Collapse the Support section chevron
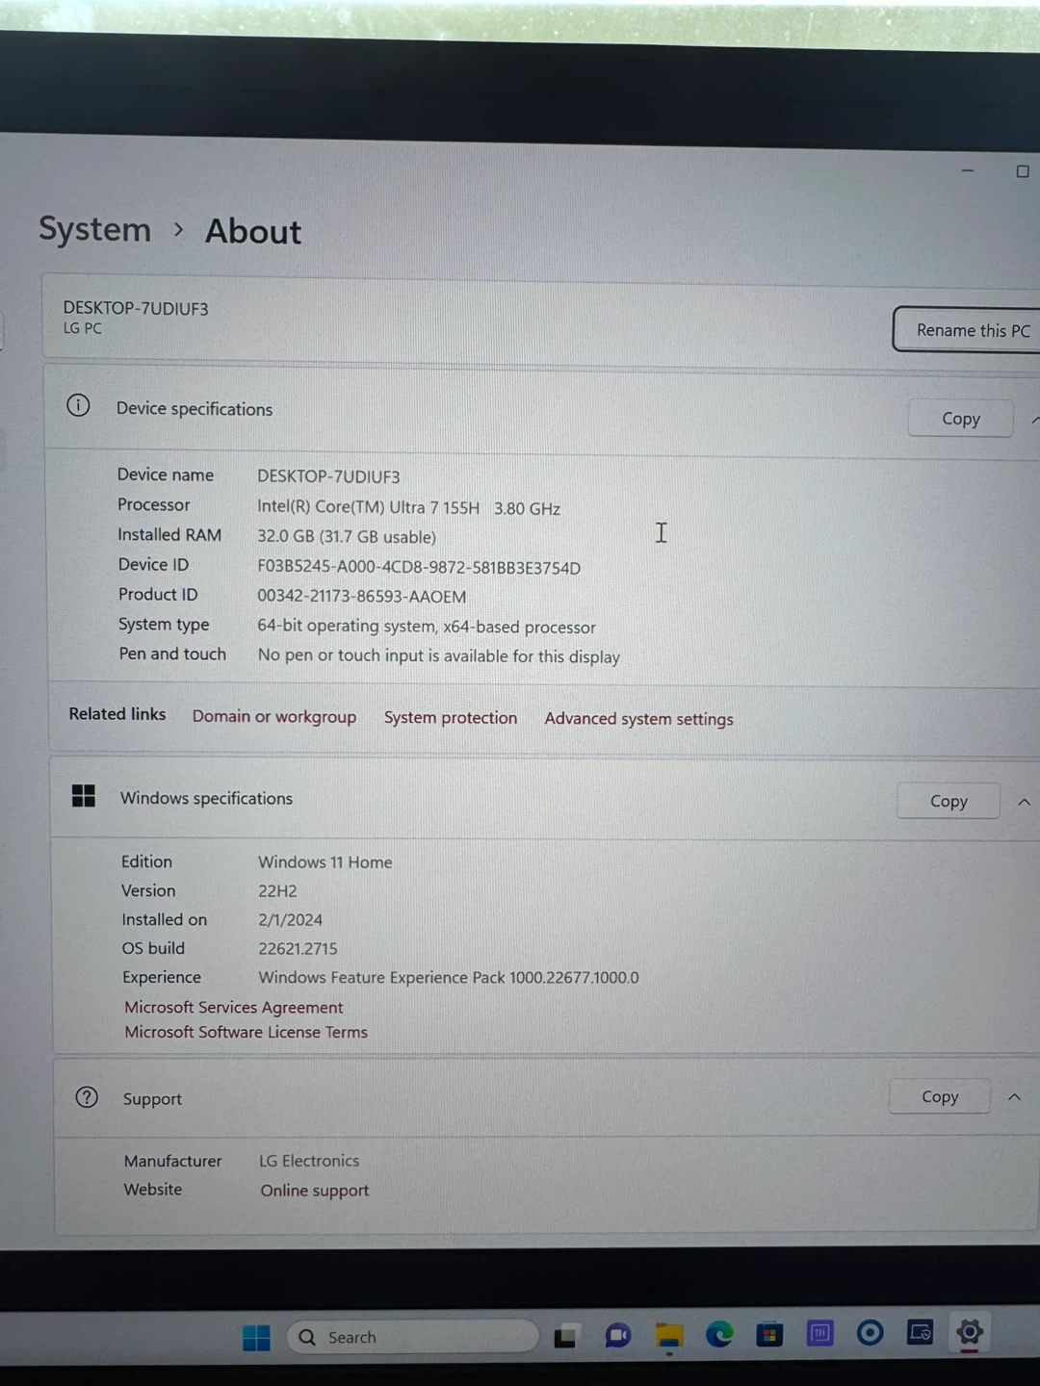This screenshot has height=1386, width=1040. click(x=1014, y=1097)
